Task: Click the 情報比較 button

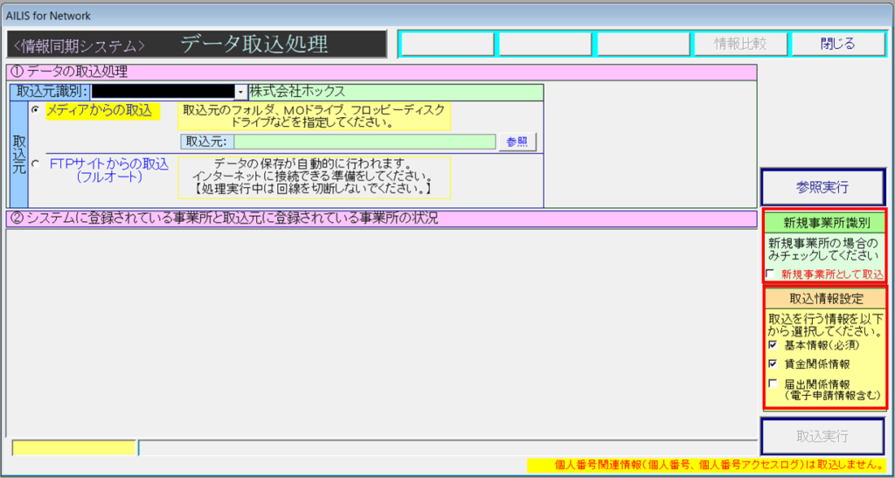Action: (x=739, y=44)
